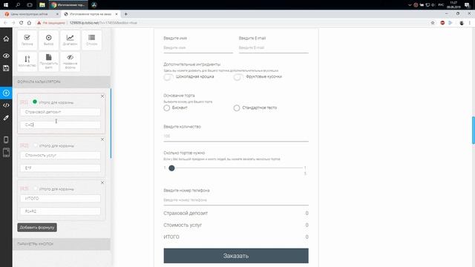Toggle the Шоколадная крошка switch
Image resolution: width=475 pixels, height=267 pixels.
[x=168, y=77]
